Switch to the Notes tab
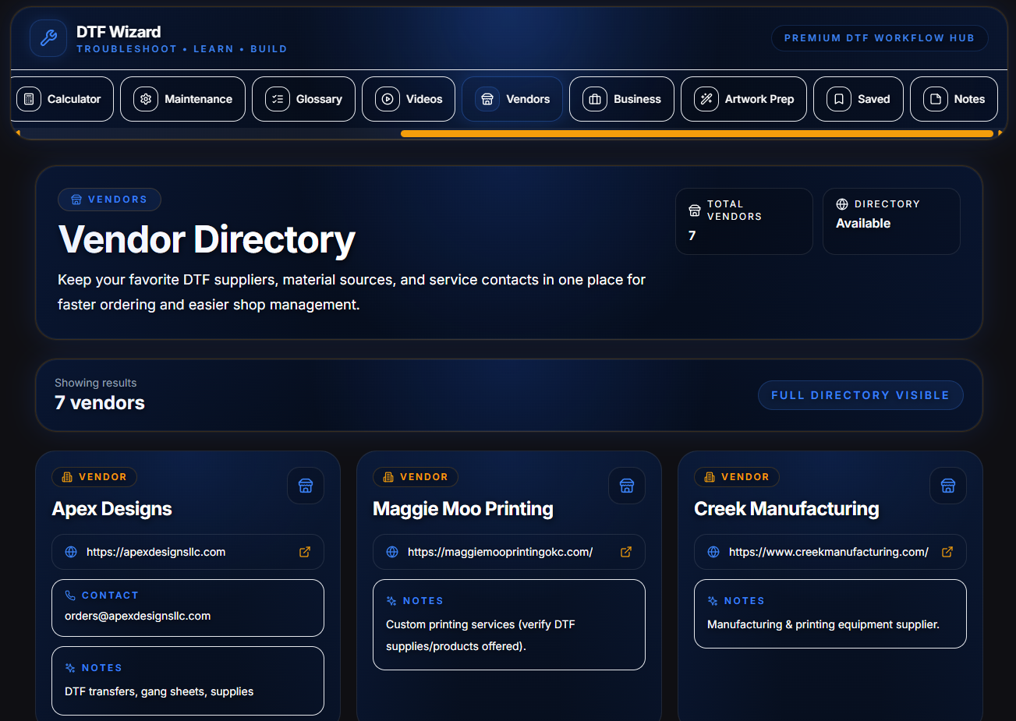This screenshot has height=721, width=1016. point(954,99)
